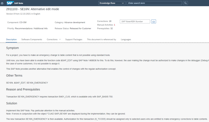The image size is (209, 122).
Task: Switch to the Description tab
Action: tap(11, 39)
